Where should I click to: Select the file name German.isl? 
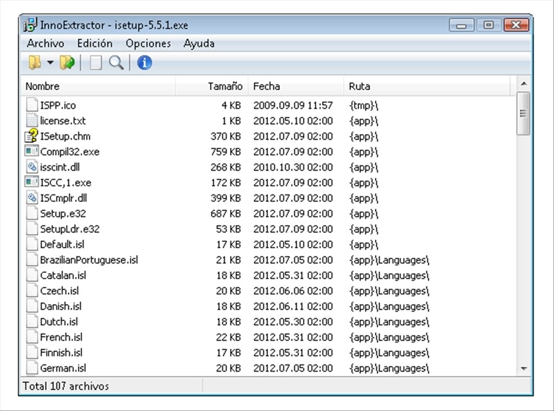pos(63,368)
